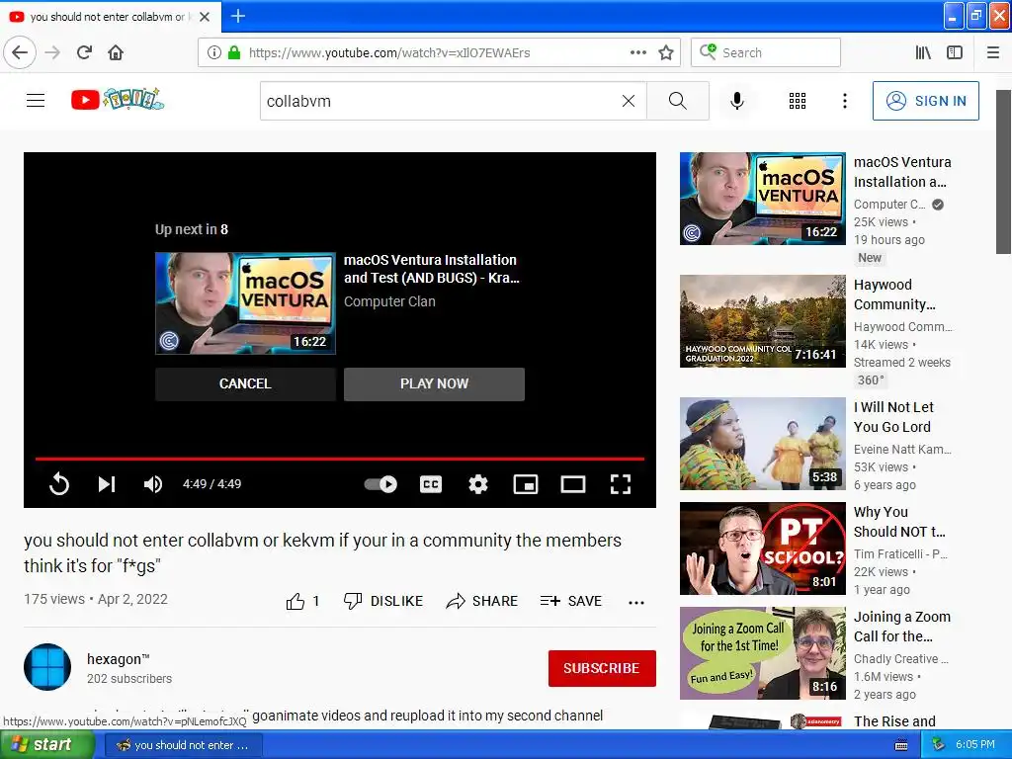This screenshot has height=759, width=1012.
Task: Open more actions menu below the video
Action: (x=636, y=602)
